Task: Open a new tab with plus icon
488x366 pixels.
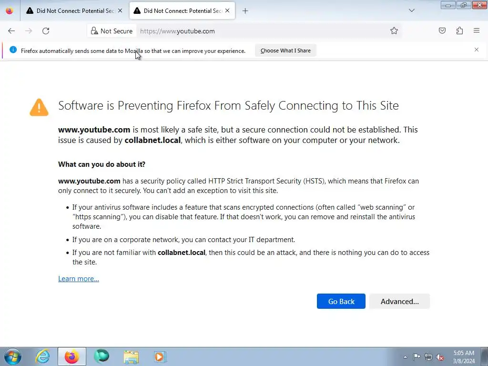Action: coord(245,11)
